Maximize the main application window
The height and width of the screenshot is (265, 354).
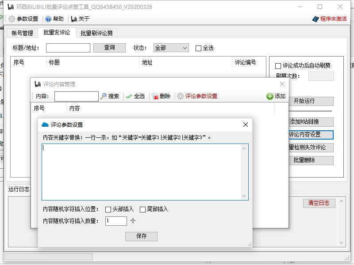pos(320,7)
